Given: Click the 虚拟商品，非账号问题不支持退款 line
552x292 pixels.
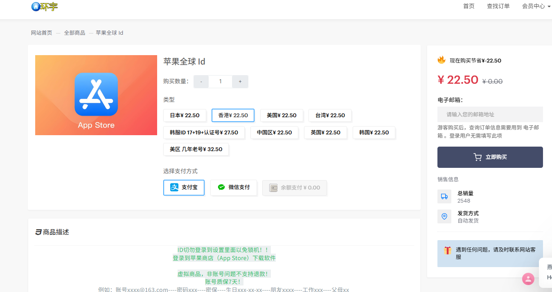Looking at the screenshot, I should pyautogui.click(x=224, y=274).
